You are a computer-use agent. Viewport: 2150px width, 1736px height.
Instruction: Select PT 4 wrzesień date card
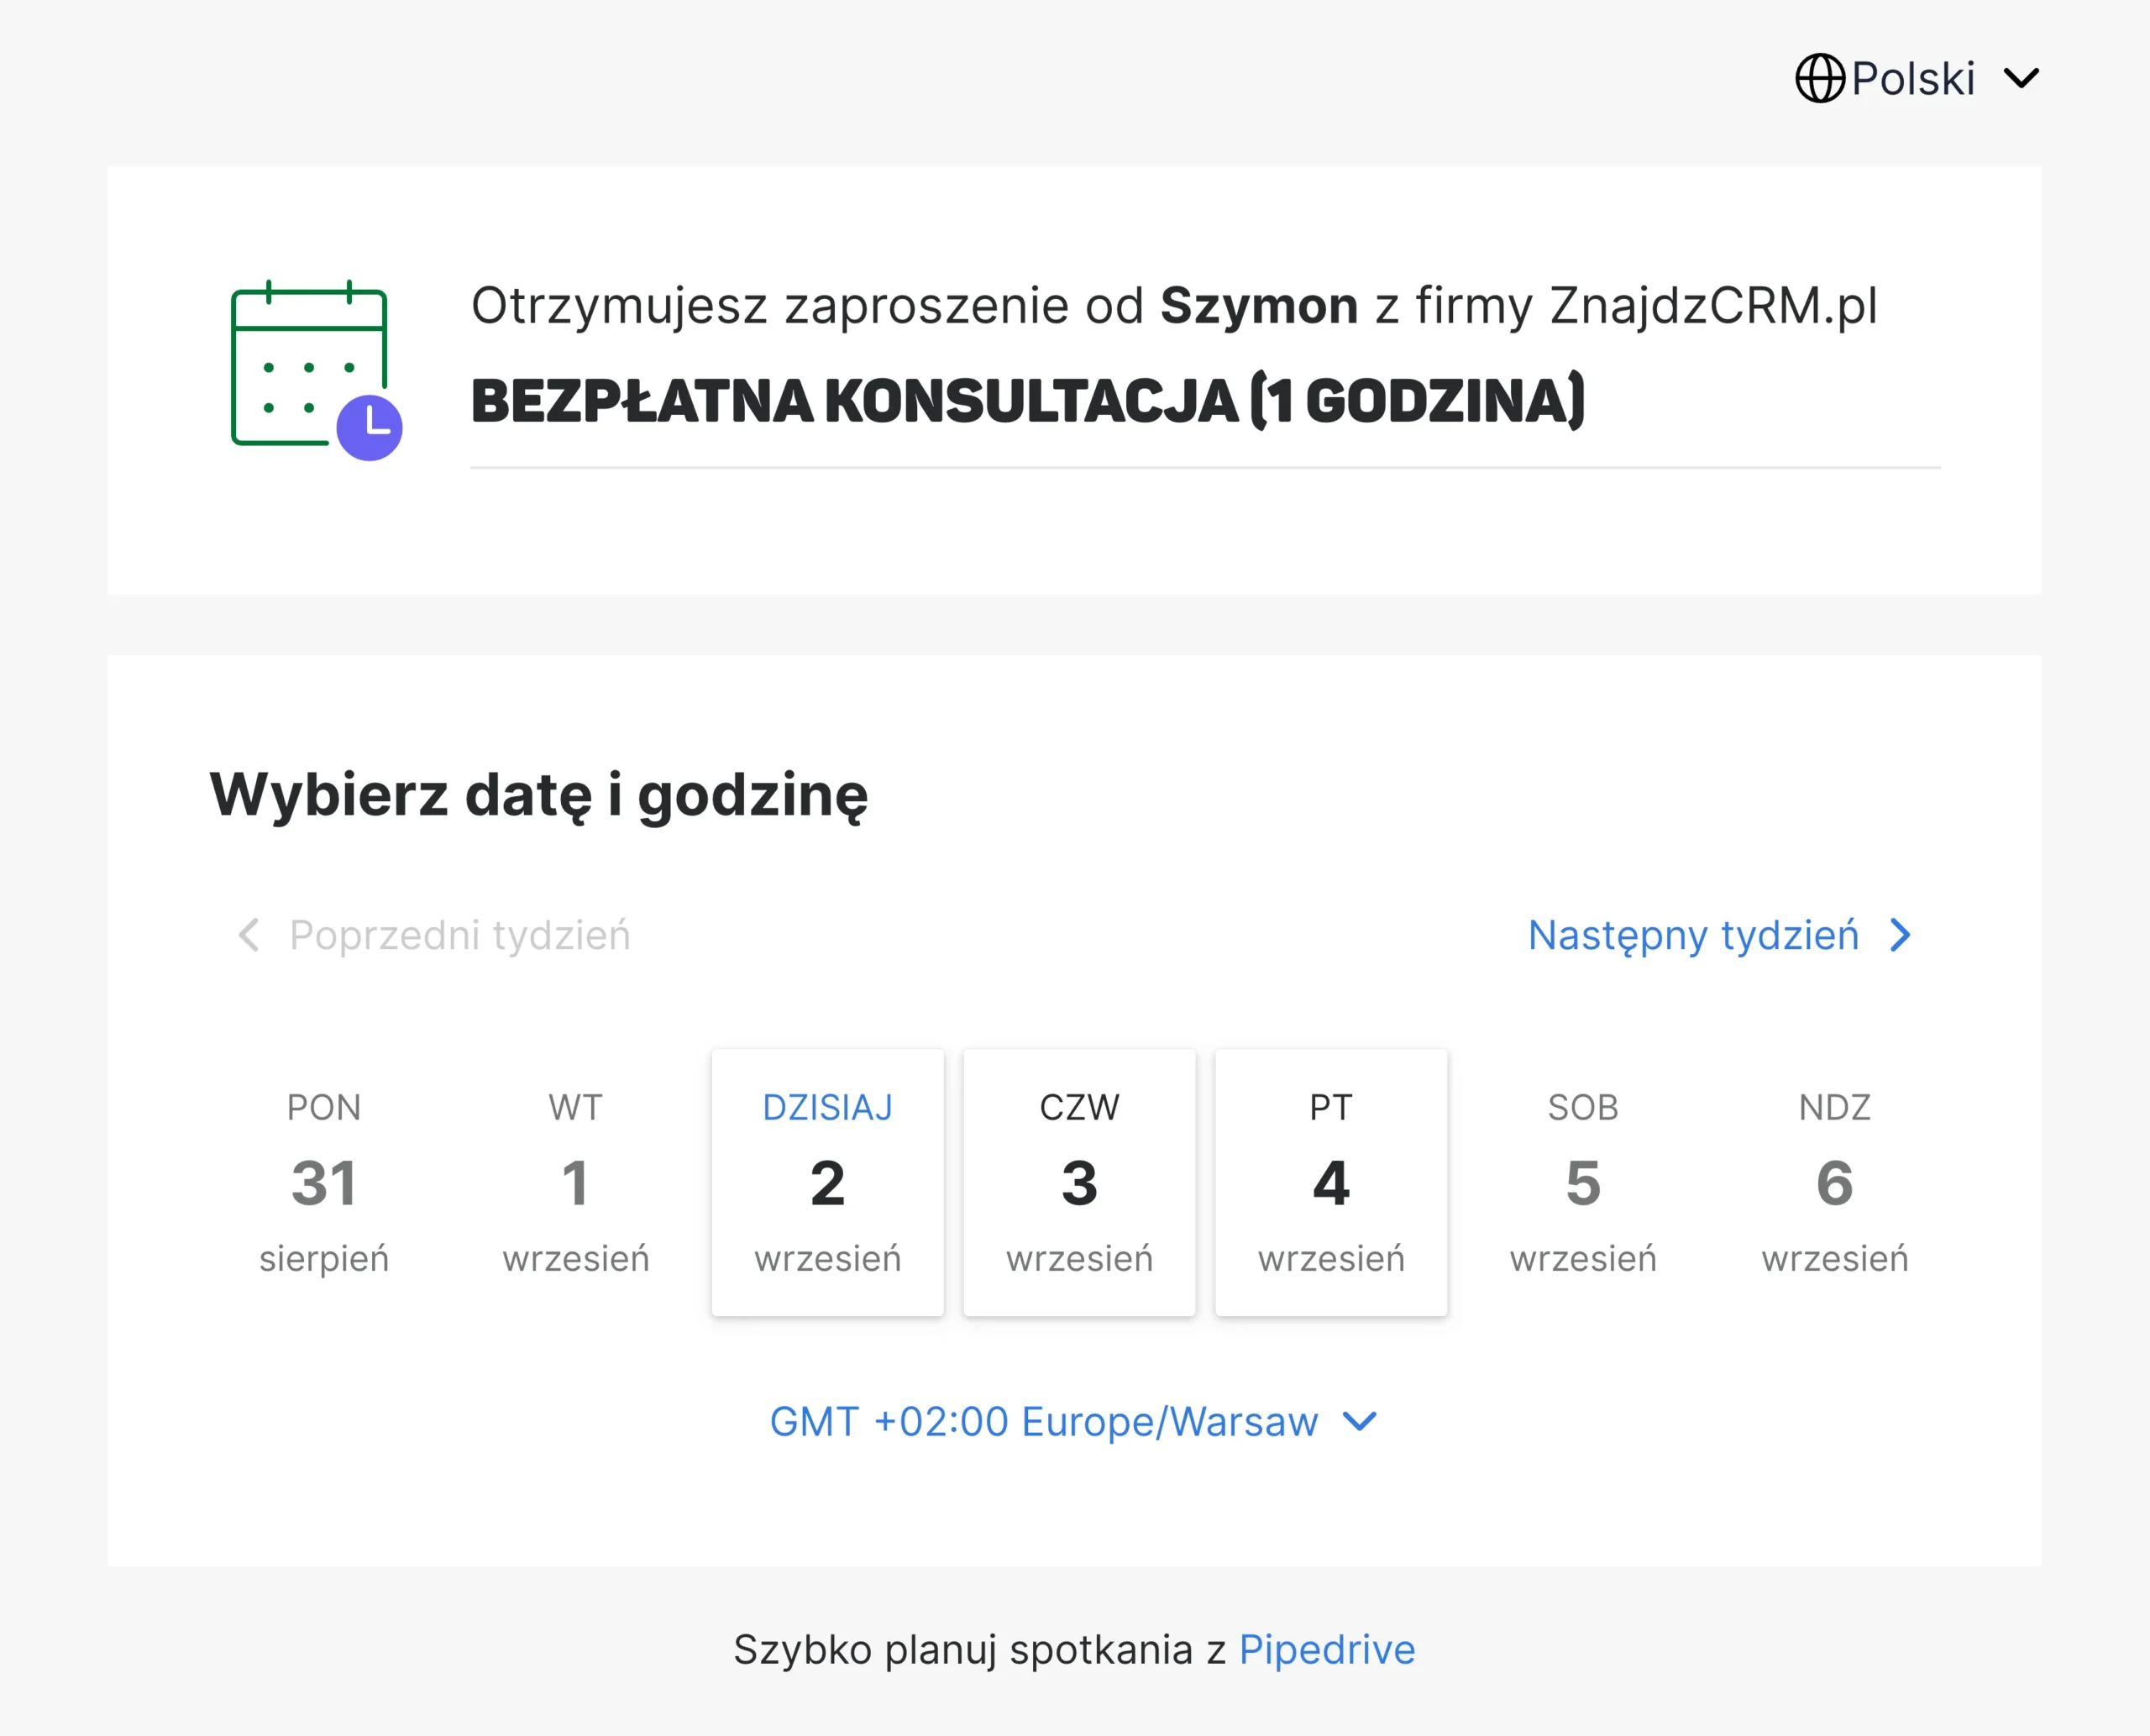tap(1331, 1182)
